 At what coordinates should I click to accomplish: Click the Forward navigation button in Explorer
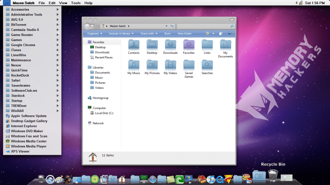[x=92, y=26]
